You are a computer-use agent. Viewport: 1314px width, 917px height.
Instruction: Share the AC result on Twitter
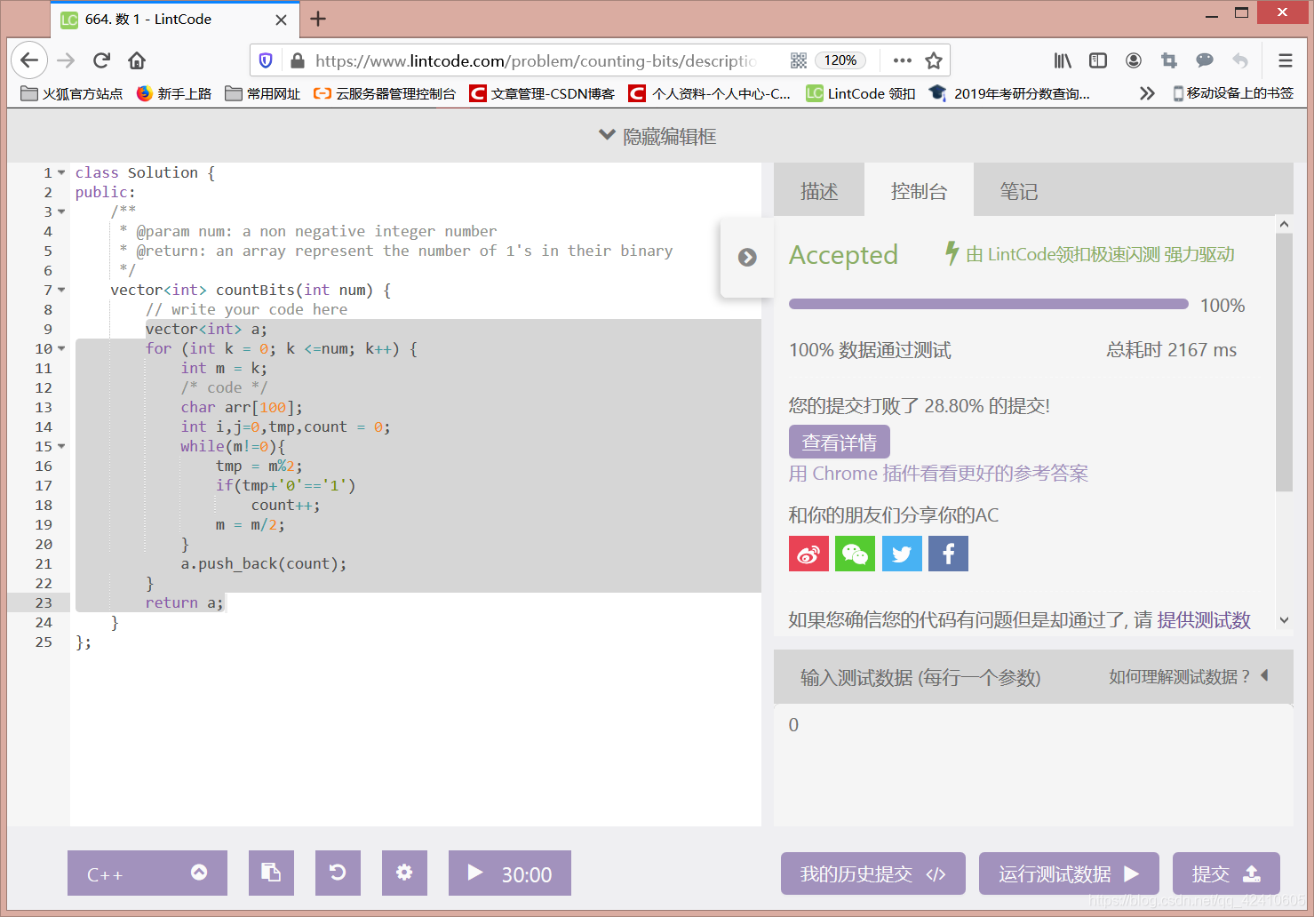(x=902, y=554)
